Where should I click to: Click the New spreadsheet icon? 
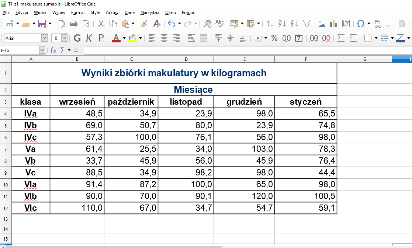pyautogui.click(x=10, y=24)
